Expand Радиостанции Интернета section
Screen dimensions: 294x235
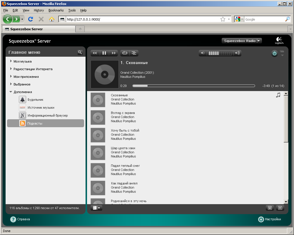pos(11,69)
